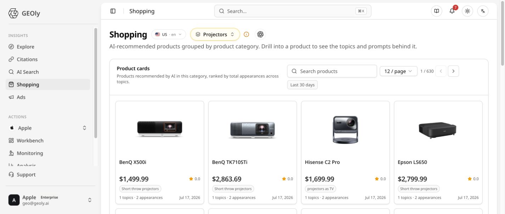Image resolution: width=505 pixels, height=214 pixels.
Task: Open the US · en locale dropdown
Action: 169,34
